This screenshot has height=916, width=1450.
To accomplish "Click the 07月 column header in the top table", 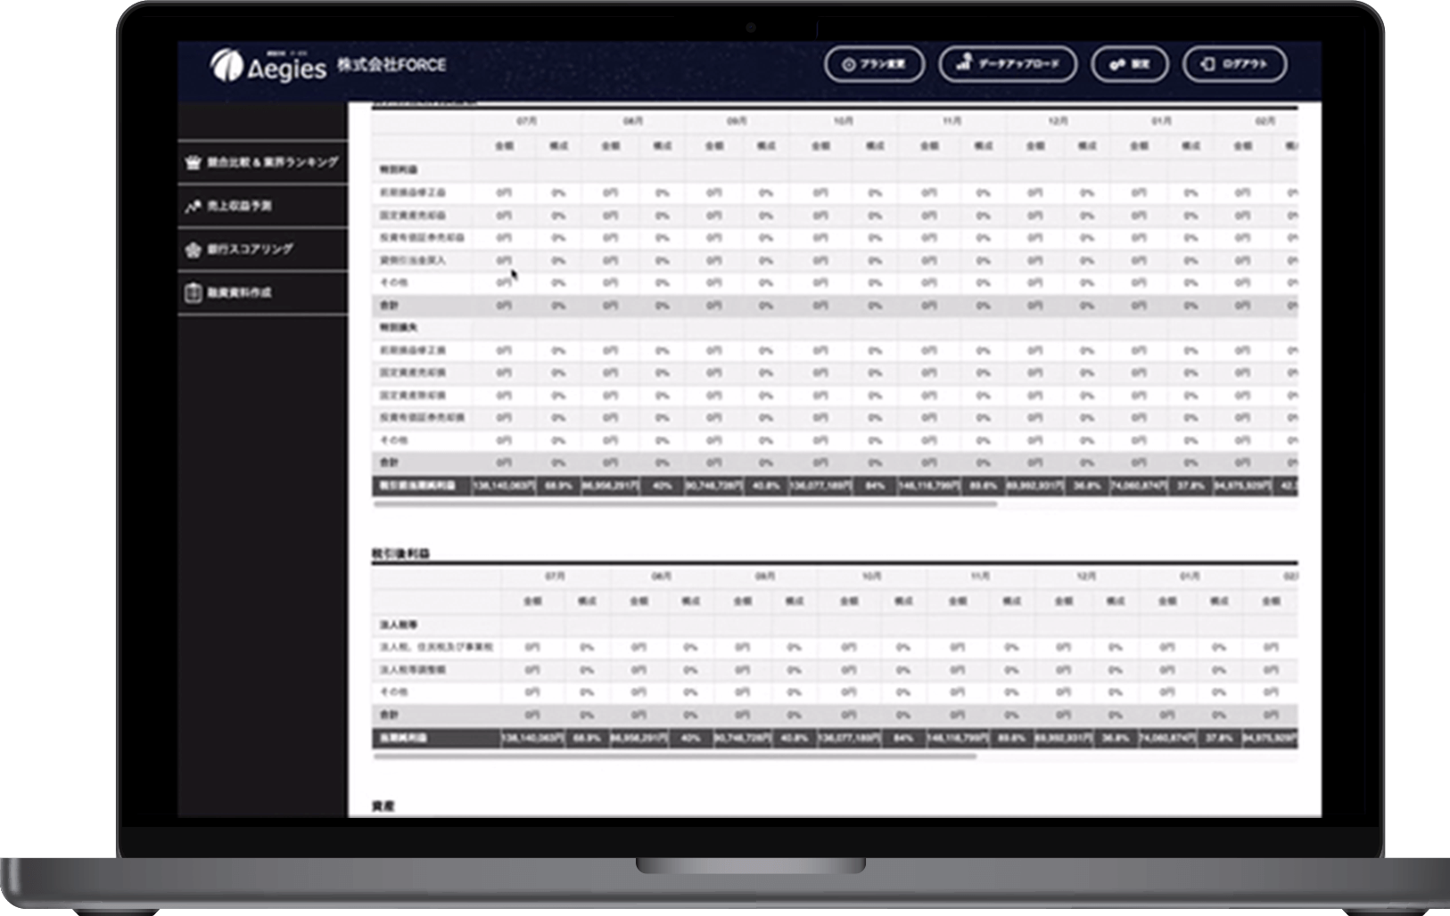I will (526, 121).
